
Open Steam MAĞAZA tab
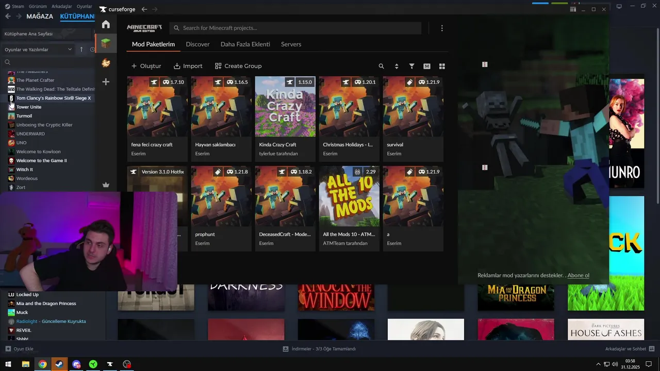pyautogui.click(x=40, y=16)
